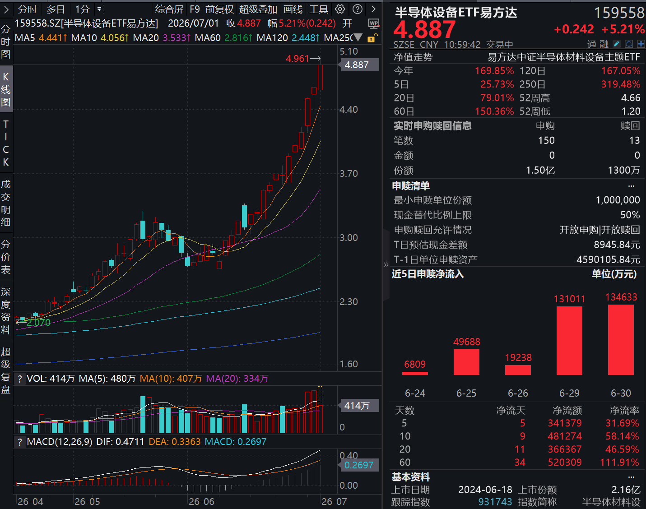Open tracked index 931743 link
Image resolution: width=646 pixels, height=509 pixels.
pyautogui.click(x=495, y=502)
